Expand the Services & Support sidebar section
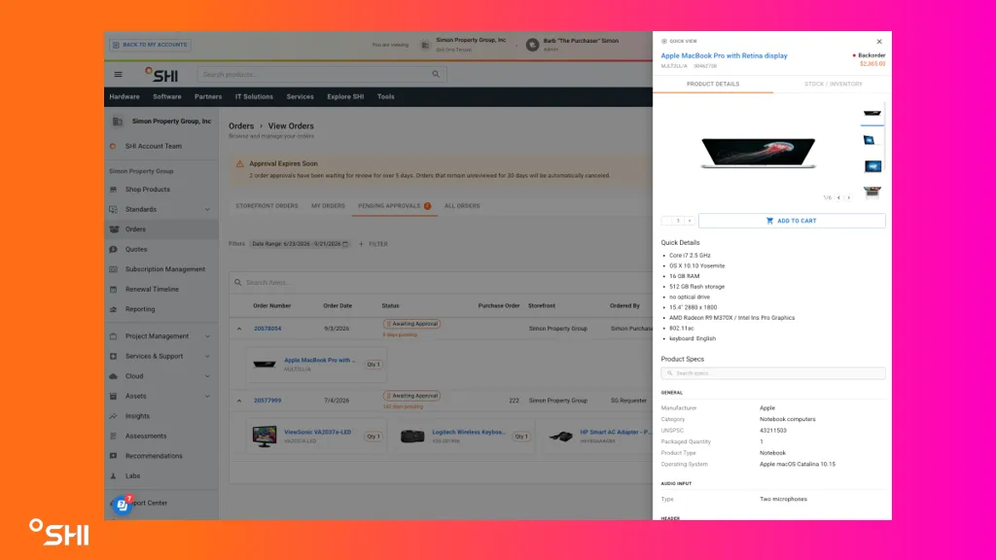Screen dimensions: 996x560 (207, 356)
